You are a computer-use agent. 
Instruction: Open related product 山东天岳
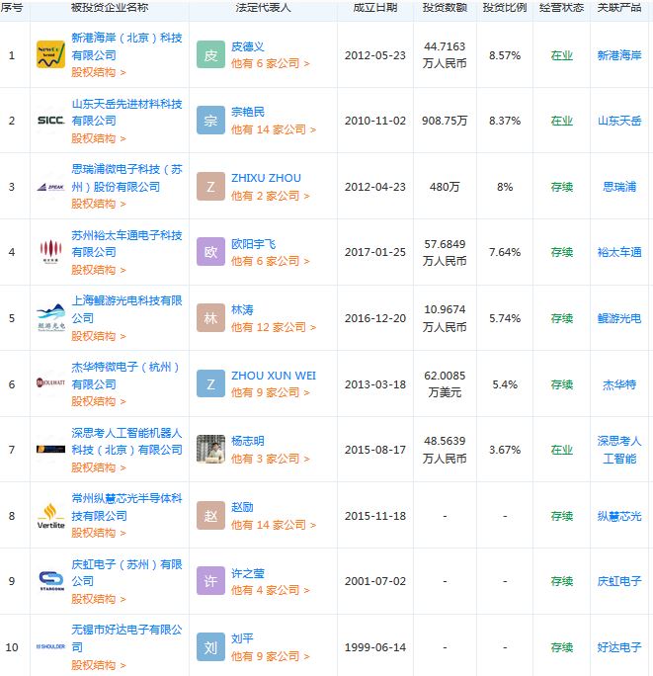[619, 121]
